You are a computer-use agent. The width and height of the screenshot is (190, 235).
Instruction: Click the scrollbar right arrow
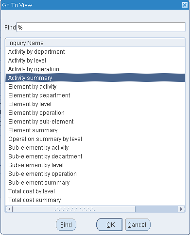(181, 209)
